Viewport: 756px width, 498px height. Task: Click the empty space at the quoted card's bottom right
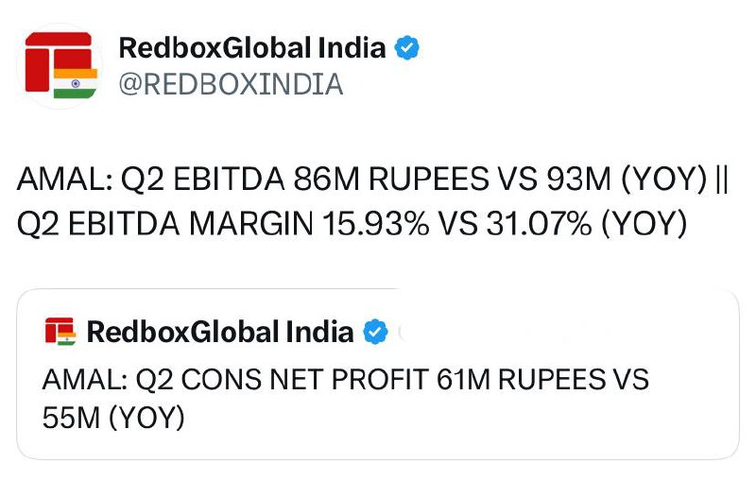point(661,430)
